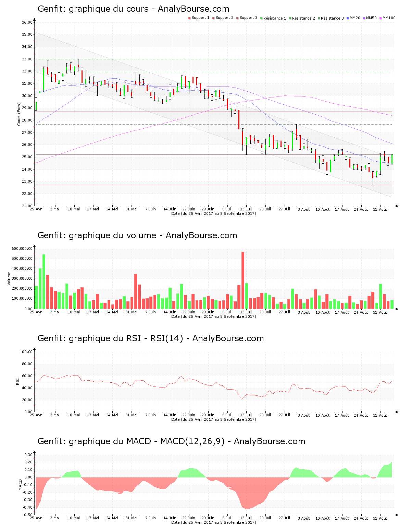The width and height of the screenshot is (411, 532).
Task: Click the 28.00 value on the price axis
Action: (x=27, y=120)
